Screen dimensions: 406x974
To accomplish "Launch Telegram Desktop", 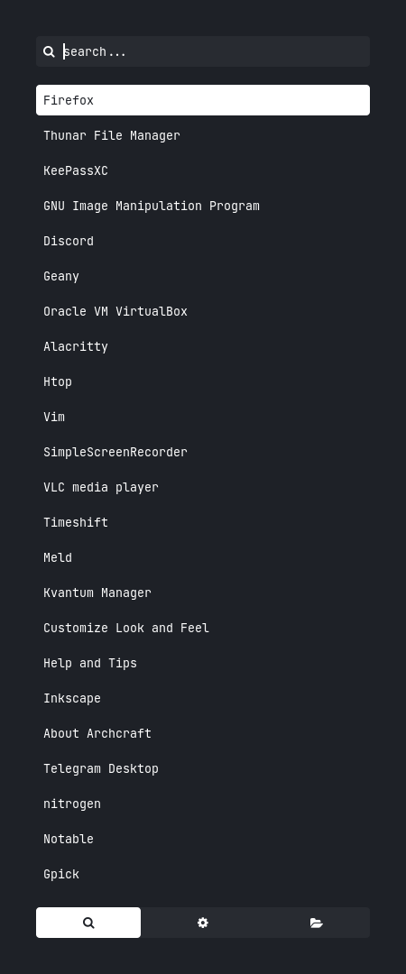I will [203, 768].
